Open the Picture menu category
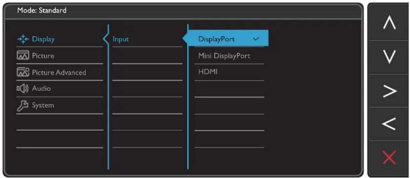 60,56
